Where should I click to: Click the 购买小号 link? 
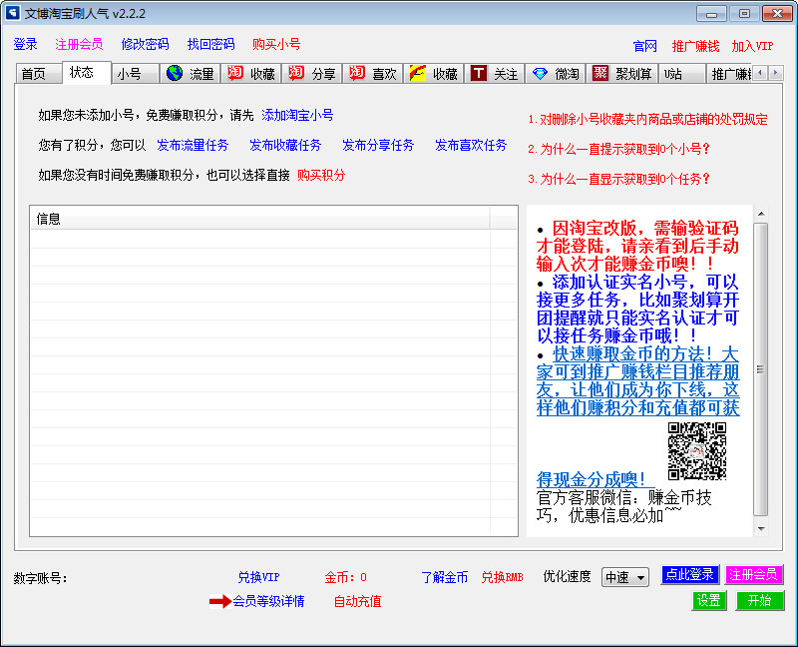(x=276, y=44)
